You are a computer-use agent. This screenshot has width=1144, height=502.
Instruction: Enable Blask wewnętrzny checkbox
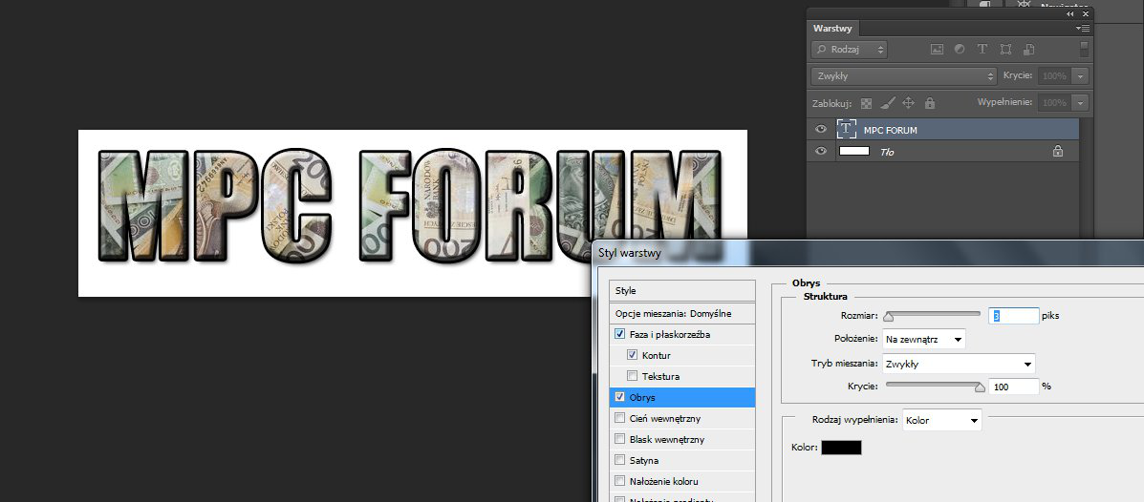[620, 439]
